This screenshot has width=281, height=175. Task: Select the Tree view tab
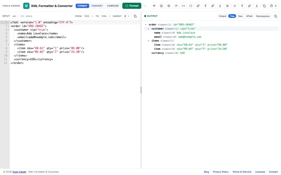click(x=232, y=16)
